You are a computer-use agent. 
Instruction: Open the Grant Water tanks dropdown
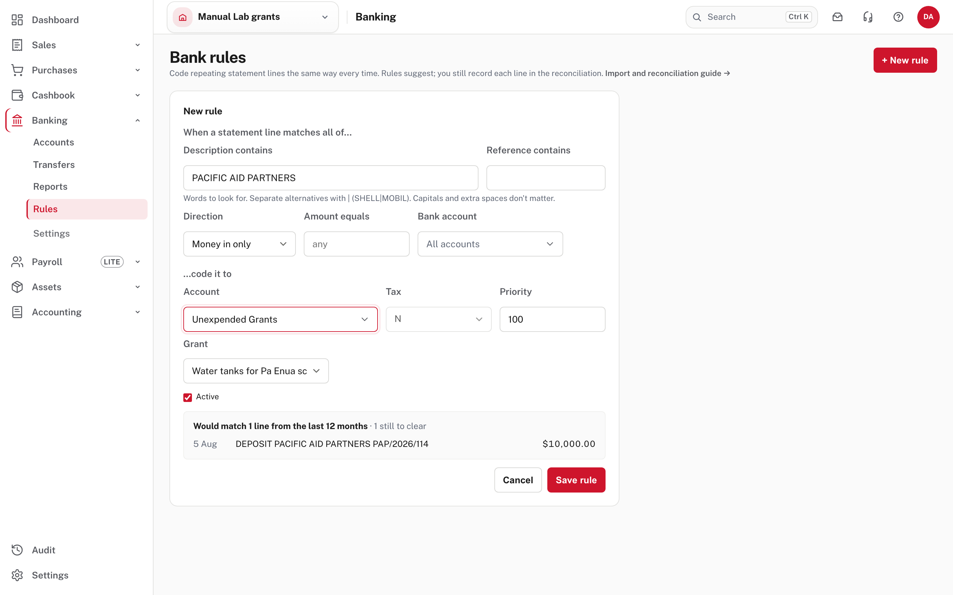(256, 371)
